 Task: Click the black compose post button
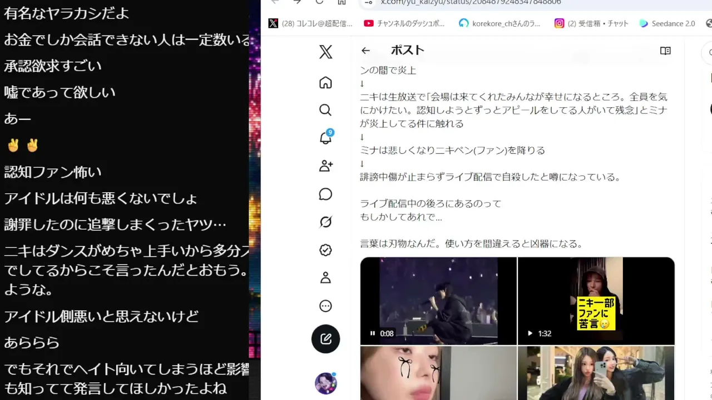pyautogui.click(x=326, y=339)
